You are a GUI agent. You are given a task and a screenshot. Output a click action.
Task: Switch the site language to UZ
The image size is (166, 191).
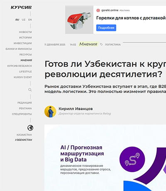click(24, 20)
